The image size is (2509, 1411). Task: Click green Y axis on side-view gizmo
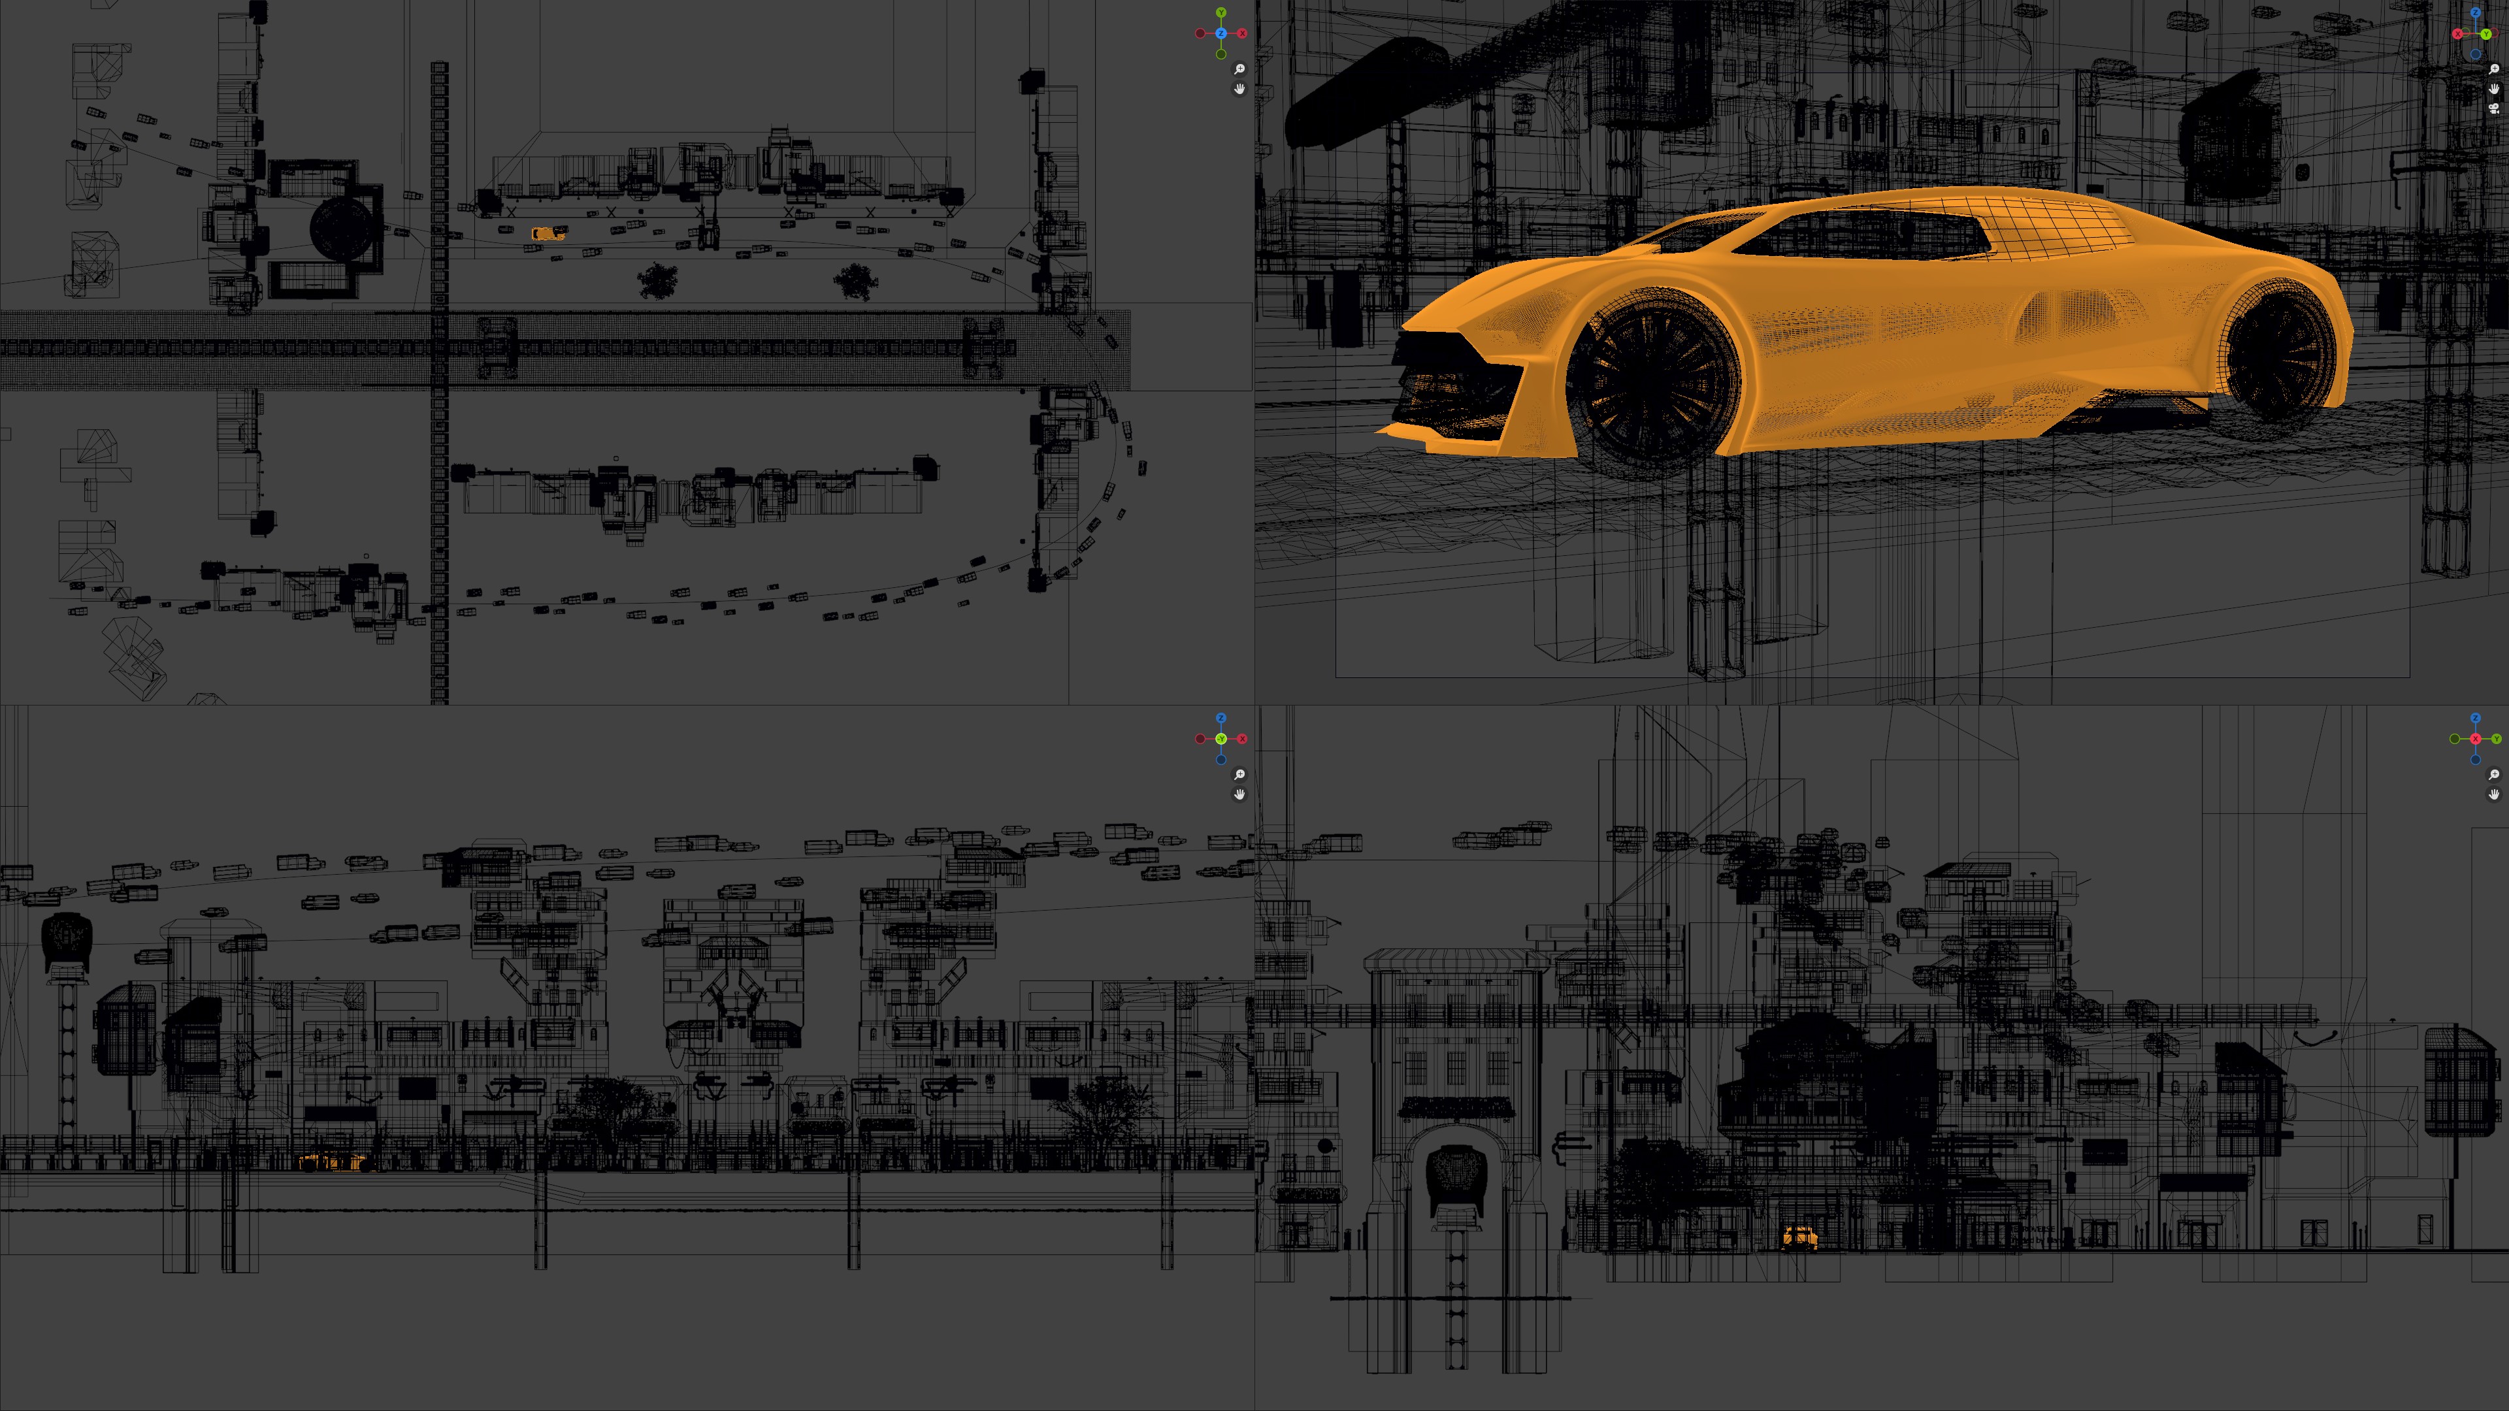tap(2497, 739)
